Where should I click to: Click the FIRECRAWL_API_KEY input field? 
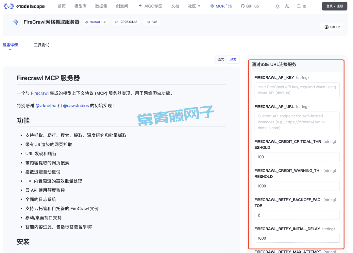(x=297, y=90)
